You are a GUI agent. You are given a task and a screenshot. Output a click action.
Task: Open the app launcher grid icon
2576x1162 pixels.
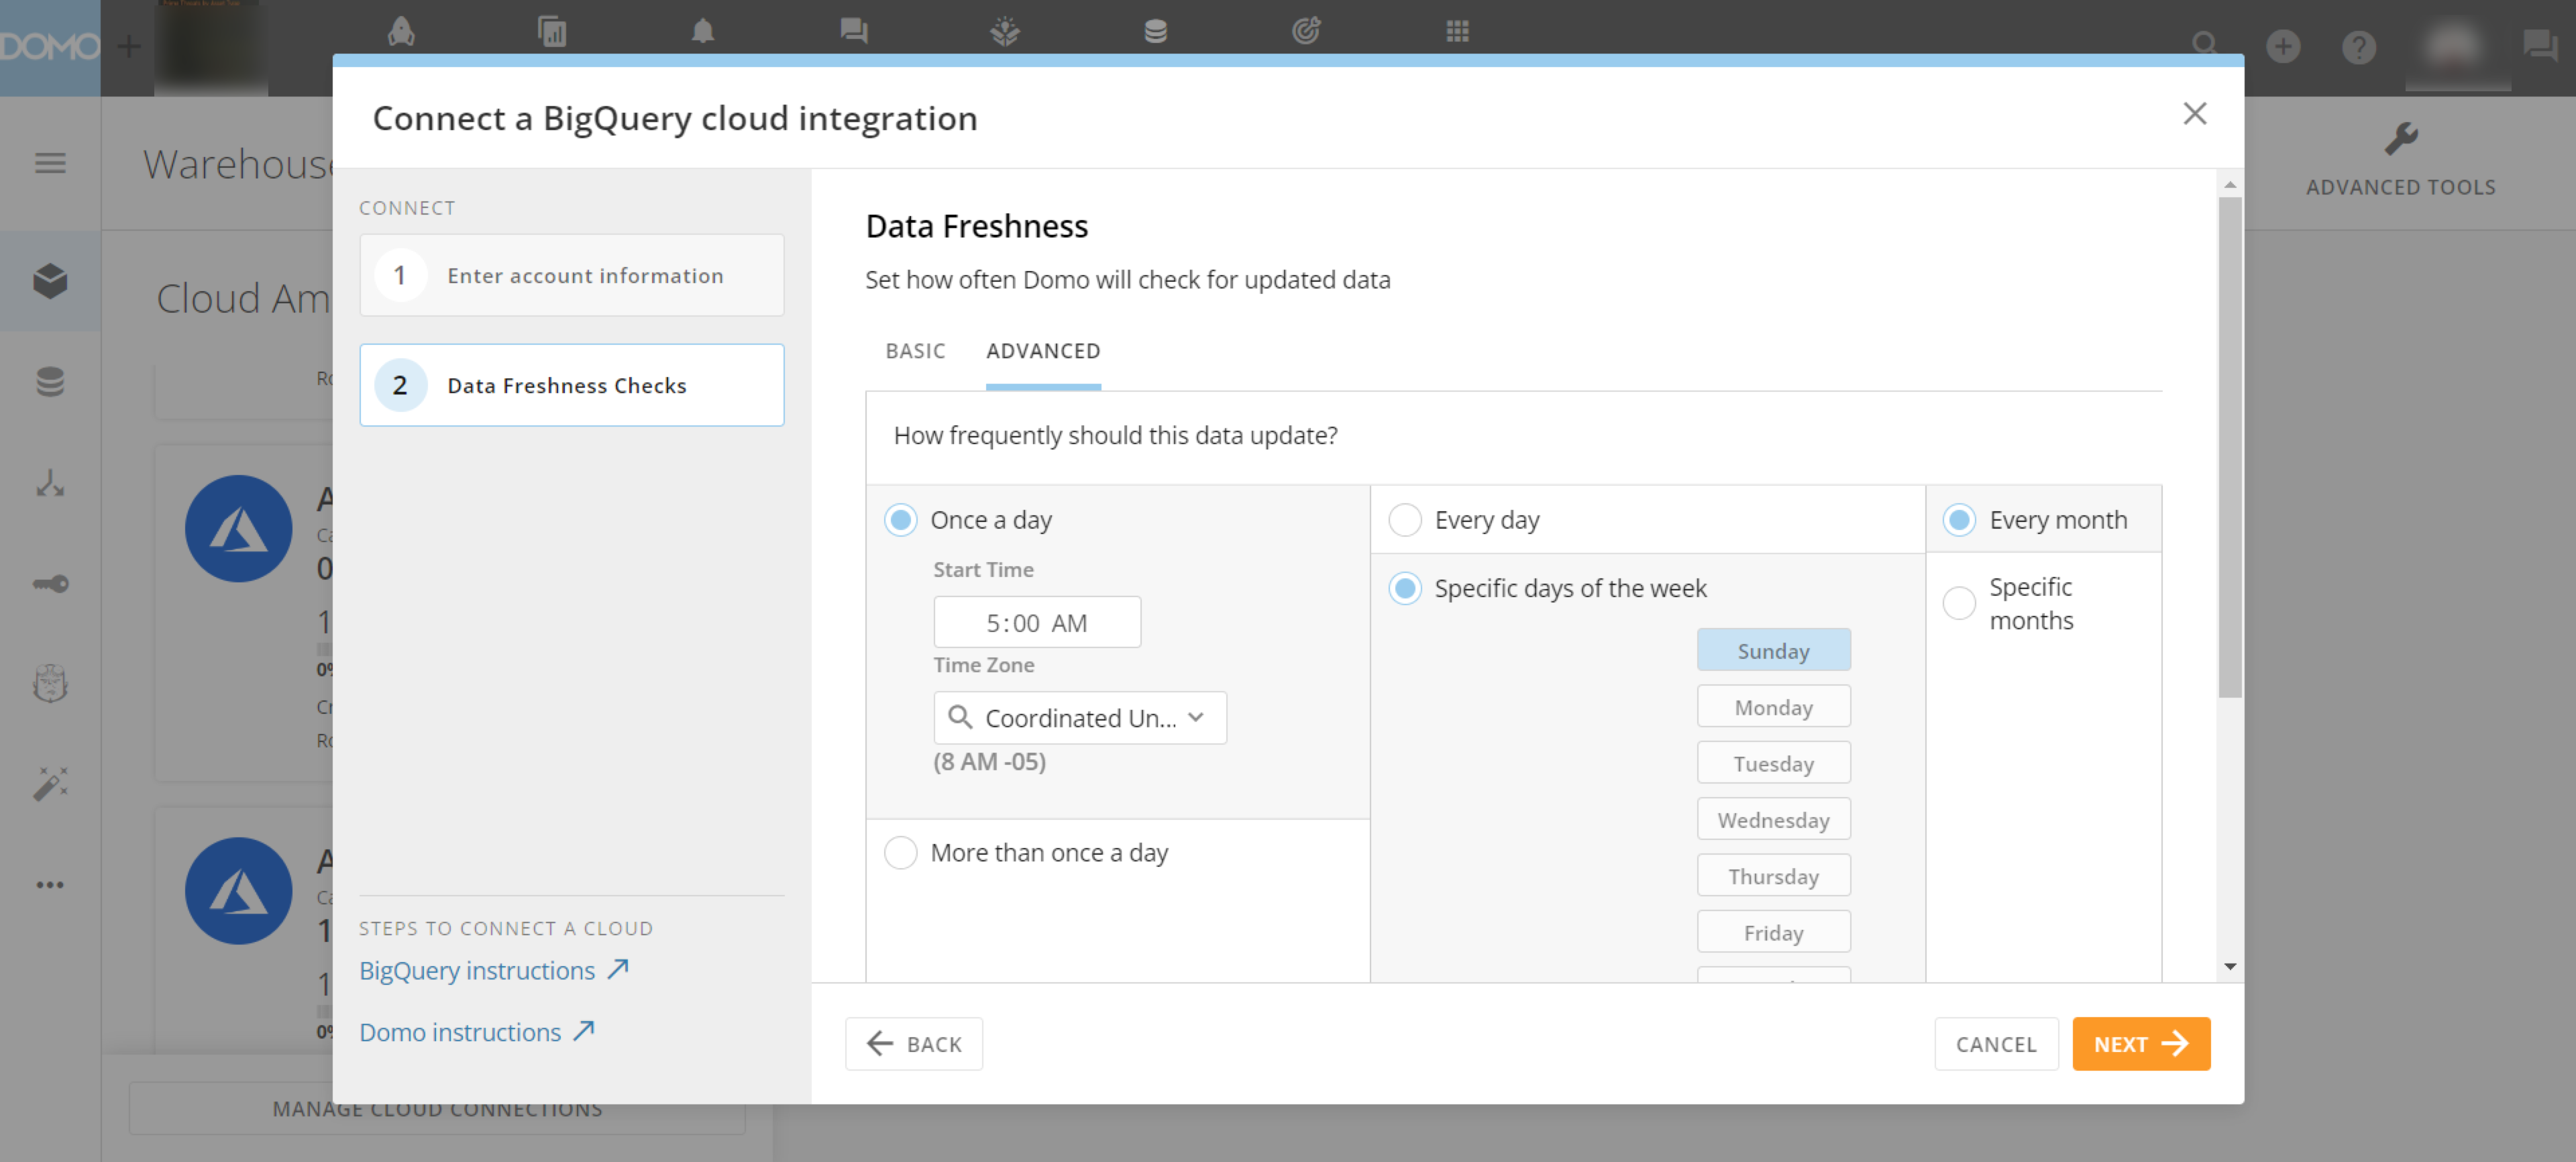tap(1458, 31)
